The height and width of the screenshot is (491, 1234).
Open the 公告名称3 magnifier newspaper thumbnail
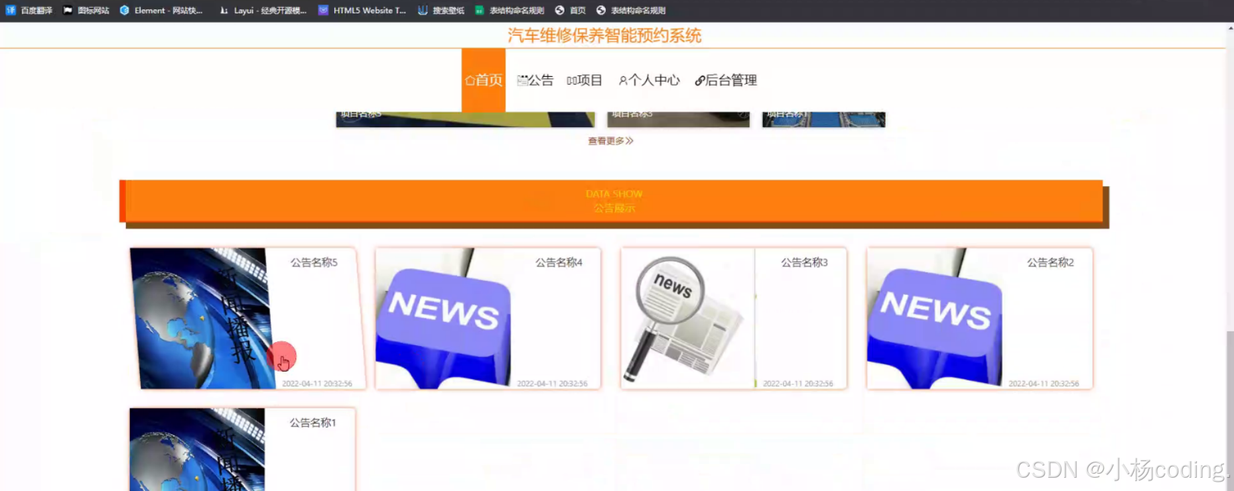687,318
